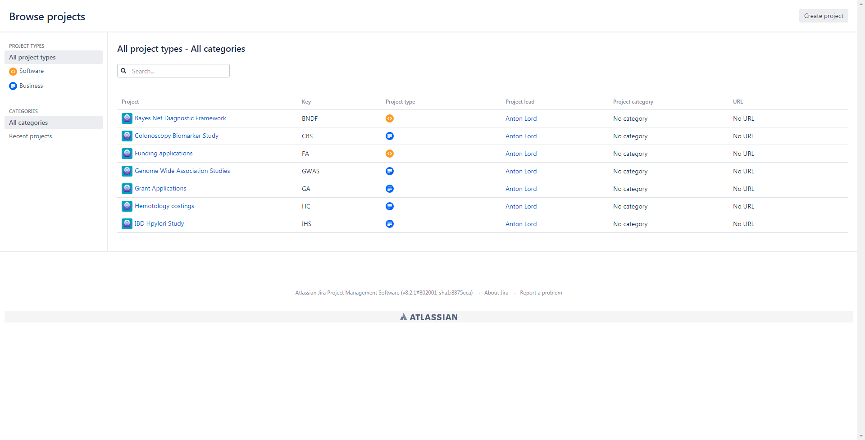Open Anton Lord profile in GWAS row
Image resolution: width=865 pixels, height=440 pixels.
(521, 171)
